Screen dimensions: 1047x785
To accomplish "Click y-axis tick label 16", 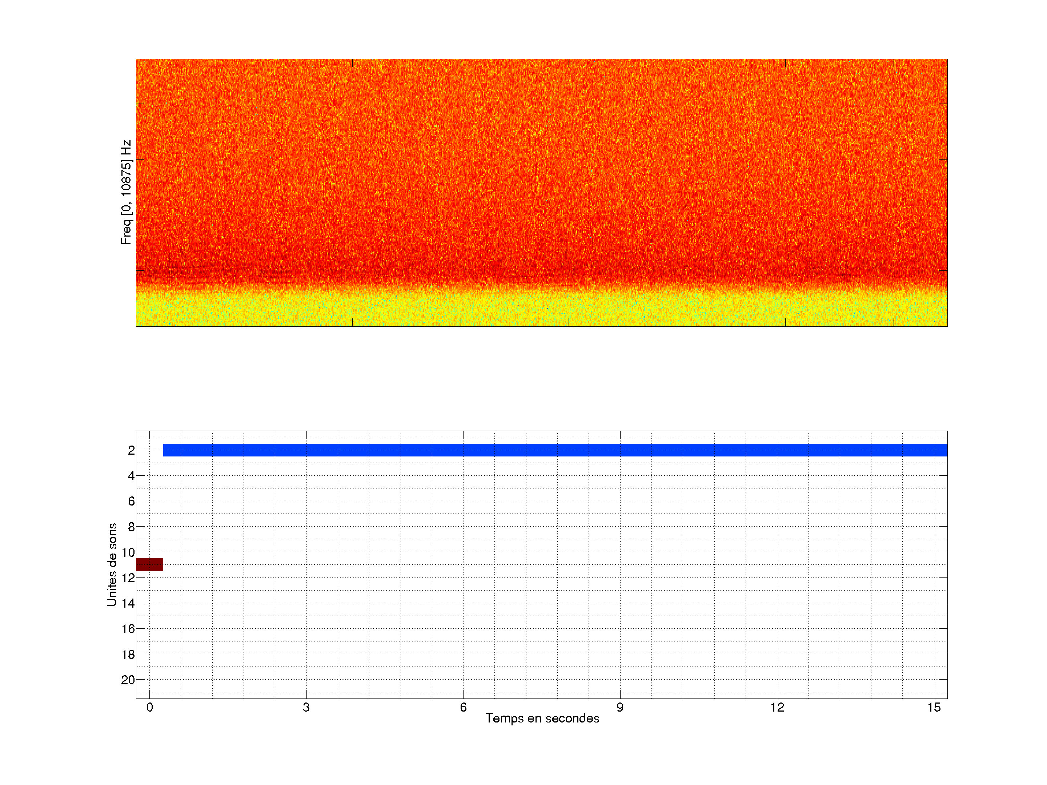I will tap(128, 629).
